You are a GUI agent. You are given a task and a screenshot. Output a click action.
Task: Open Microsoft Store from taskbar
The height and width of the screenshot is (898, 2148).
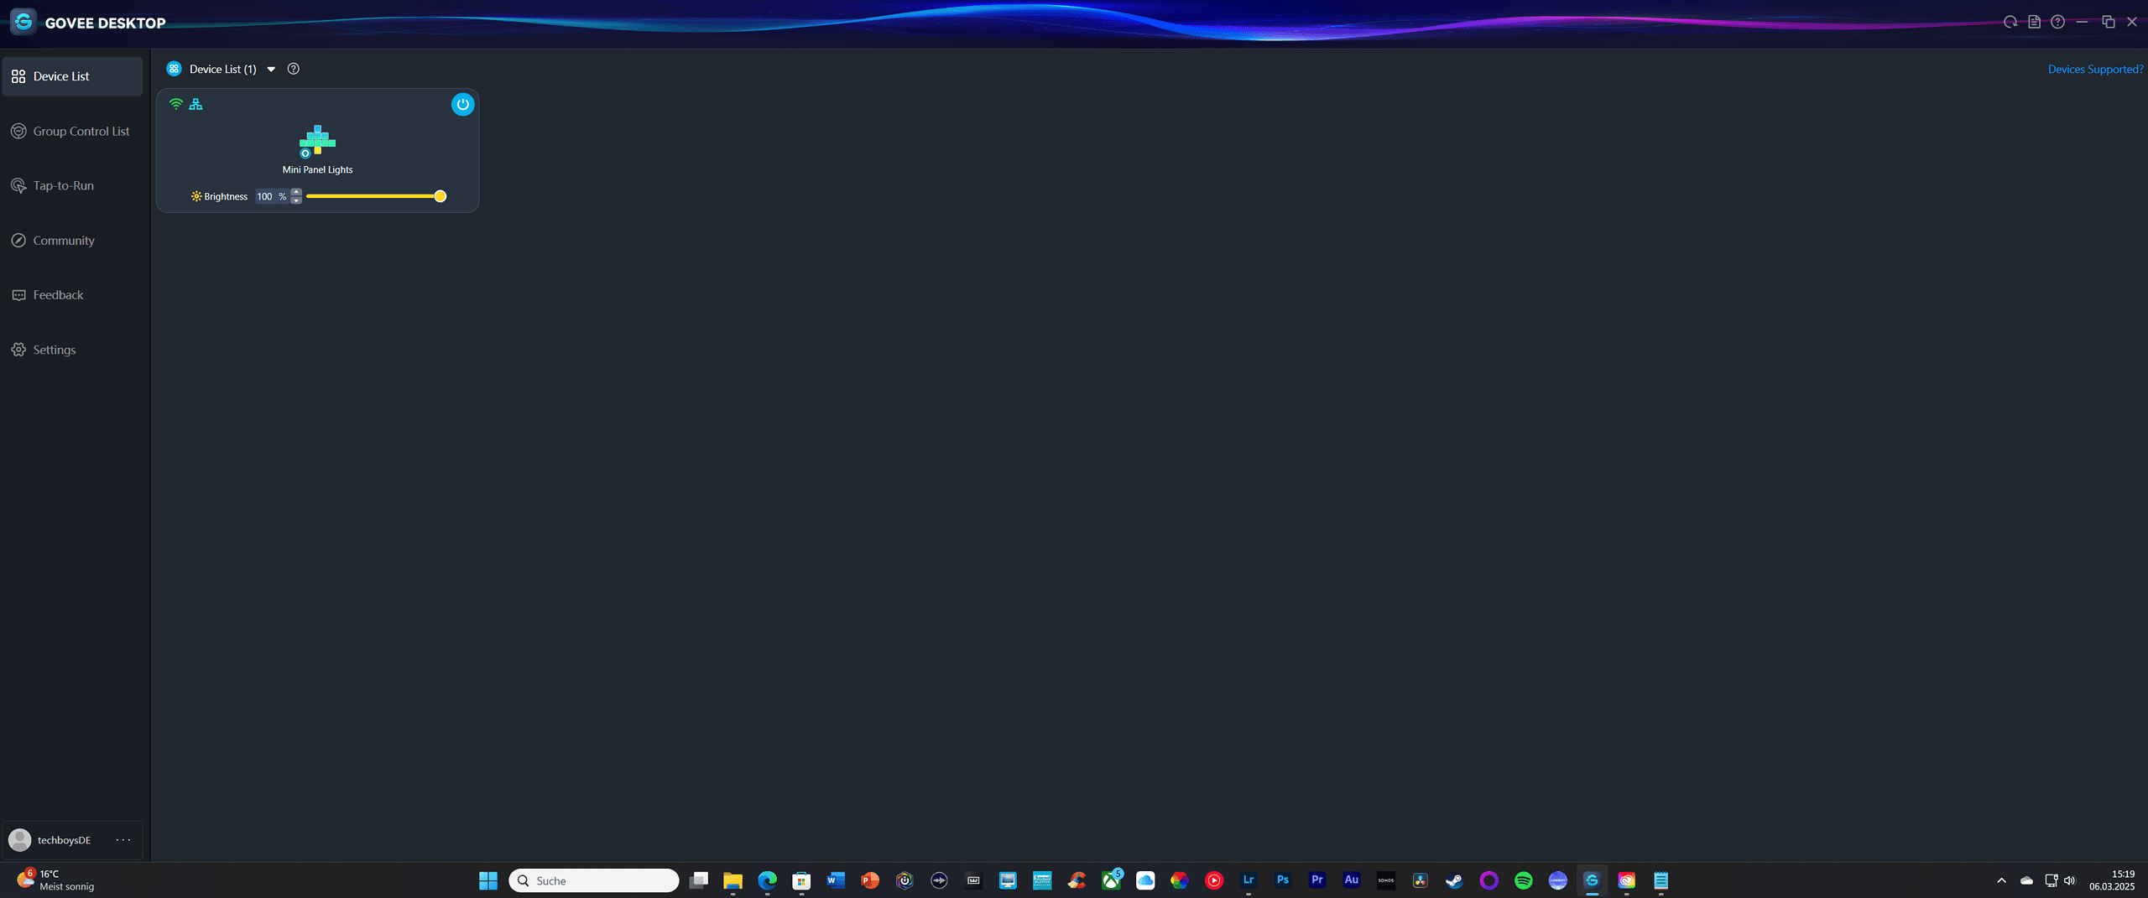801,880
